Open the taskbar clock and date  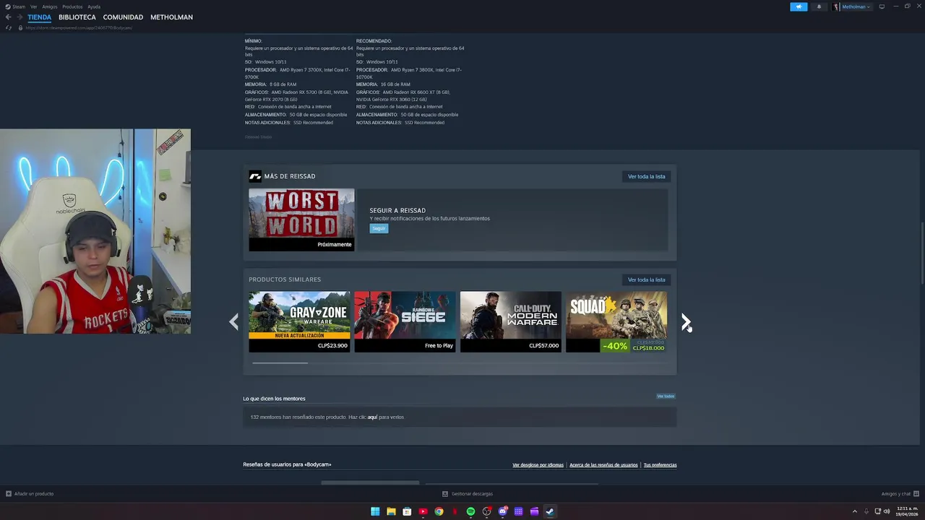point(907,511)
